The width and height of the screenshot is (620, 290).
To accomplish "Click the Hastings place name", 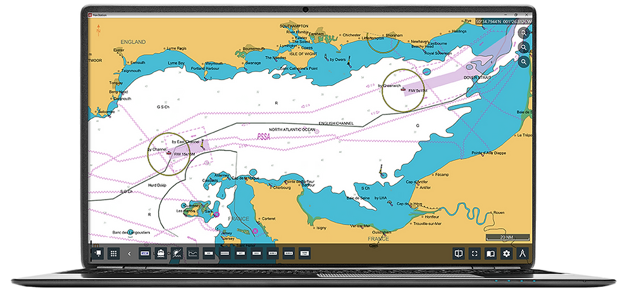I will pyautogui.click(x=459, y=31).
